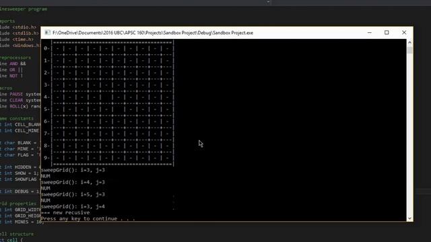Viewport: 431px width, 242px height.
Task: Click the "PAUSE" macro line in editor
Action: [x=20, y=94]
